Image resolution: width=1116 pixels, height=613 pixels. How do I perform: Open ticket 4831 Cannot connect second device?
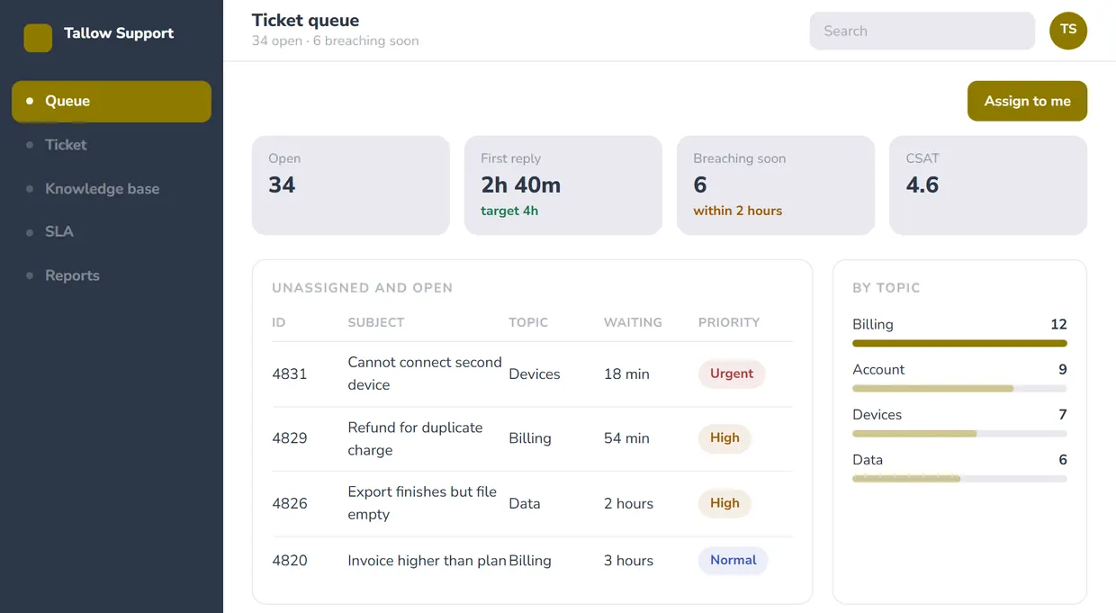(533, 374)
